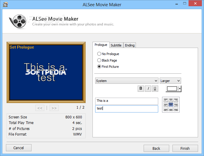Viewport: 204px width, 156px height.
Task: Set text alignment to middle-left
Action: [166, 104]
